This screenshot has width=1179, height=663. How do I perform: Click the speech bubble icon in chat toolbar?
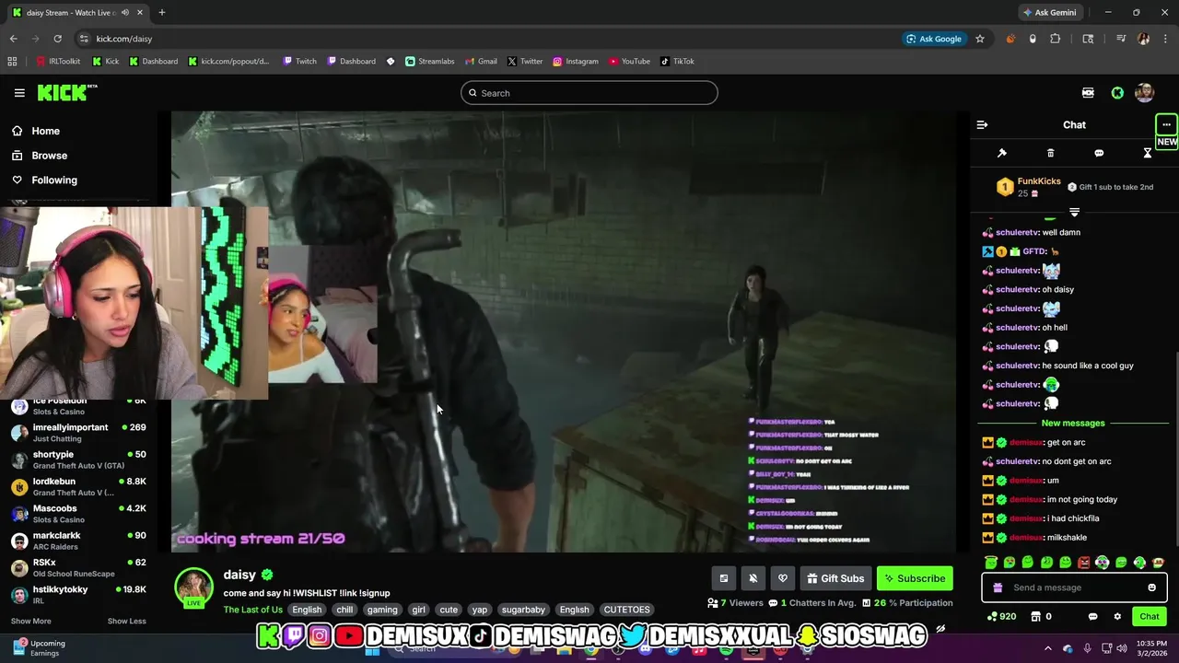click(x=1099, y=153)
